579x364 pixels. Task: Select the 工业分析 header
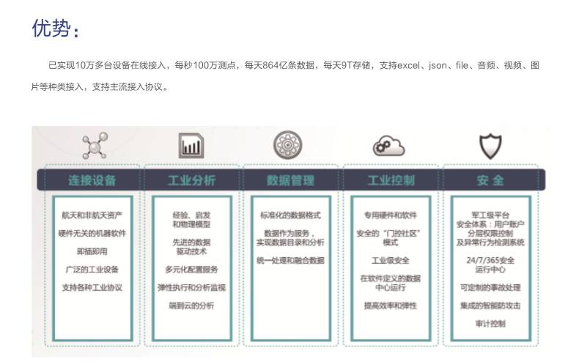click(x=192, y=180)
